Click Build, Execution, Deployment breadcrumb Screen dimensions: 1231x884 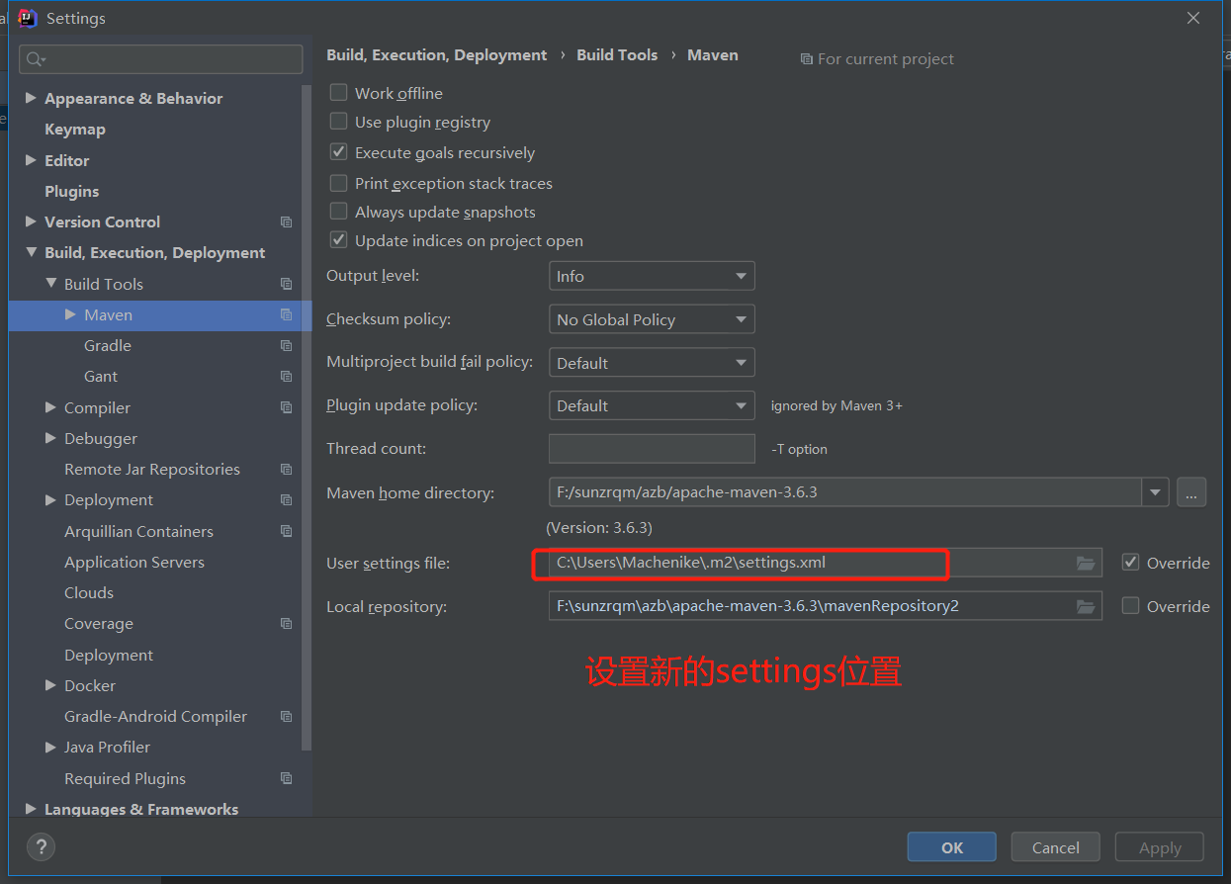tap(436, 55)
